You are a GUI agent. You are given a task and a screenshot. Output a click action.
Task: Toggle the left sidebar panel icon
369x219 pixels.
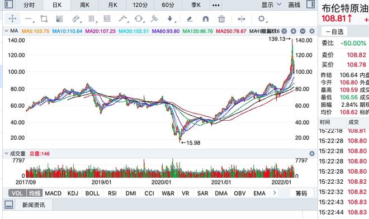coord(9,4)
